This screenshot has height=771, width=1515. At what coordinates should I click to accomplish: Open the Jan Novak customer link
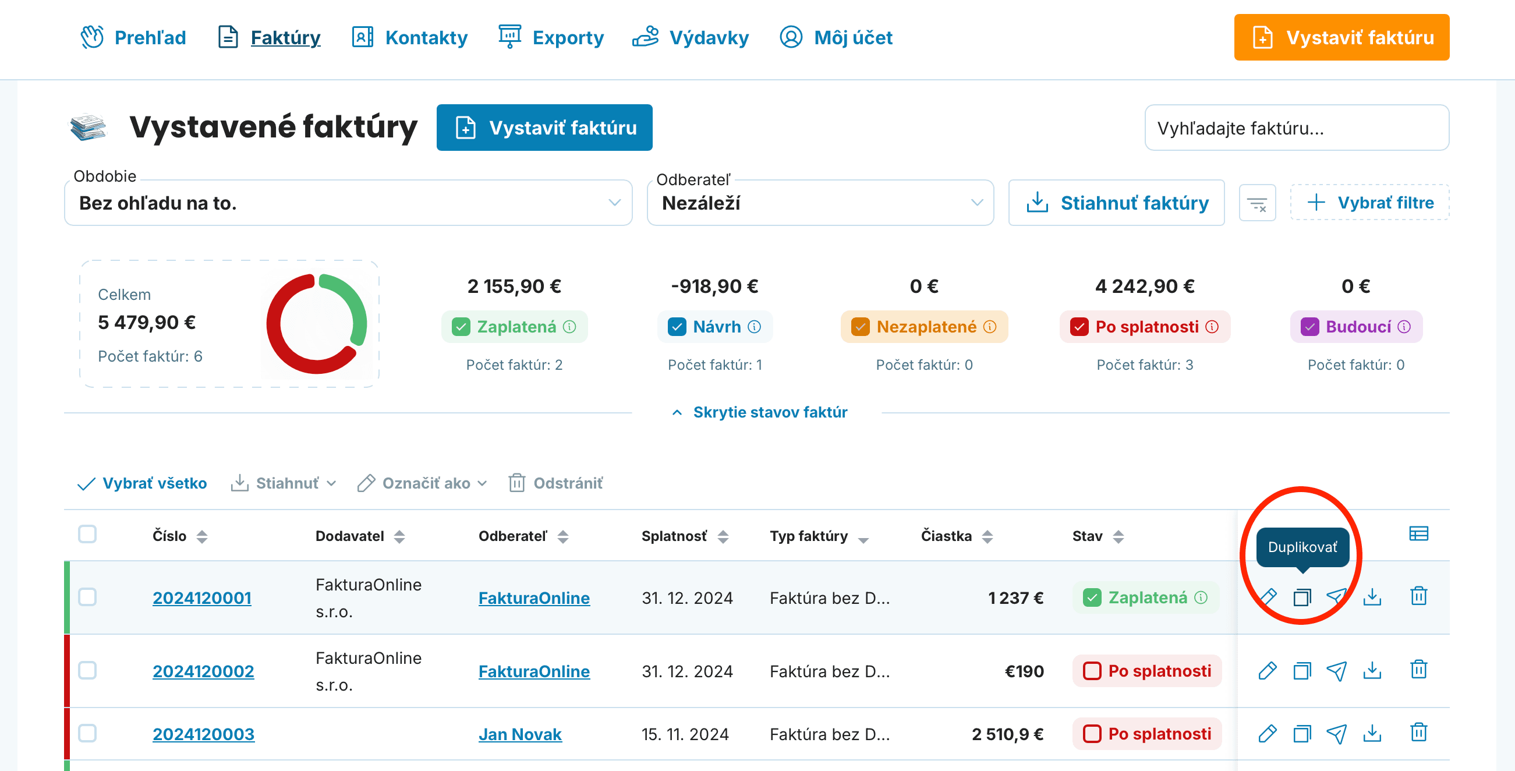[x=520, y=734]
